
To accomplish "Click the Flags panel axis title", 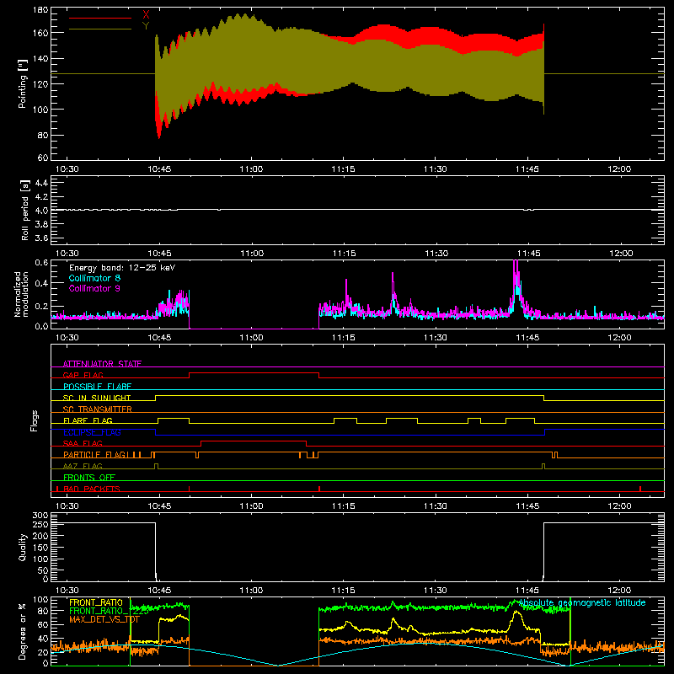I will pyautogui.click(x=34, y=420).
